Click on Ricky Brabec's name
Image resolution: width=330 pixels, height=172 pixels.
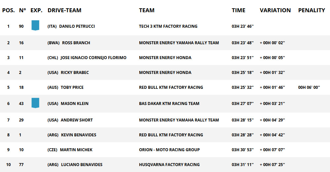tap(75, 73)
